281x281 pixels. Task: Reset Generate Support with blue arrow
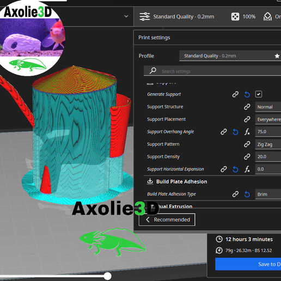tap(247, 94)
